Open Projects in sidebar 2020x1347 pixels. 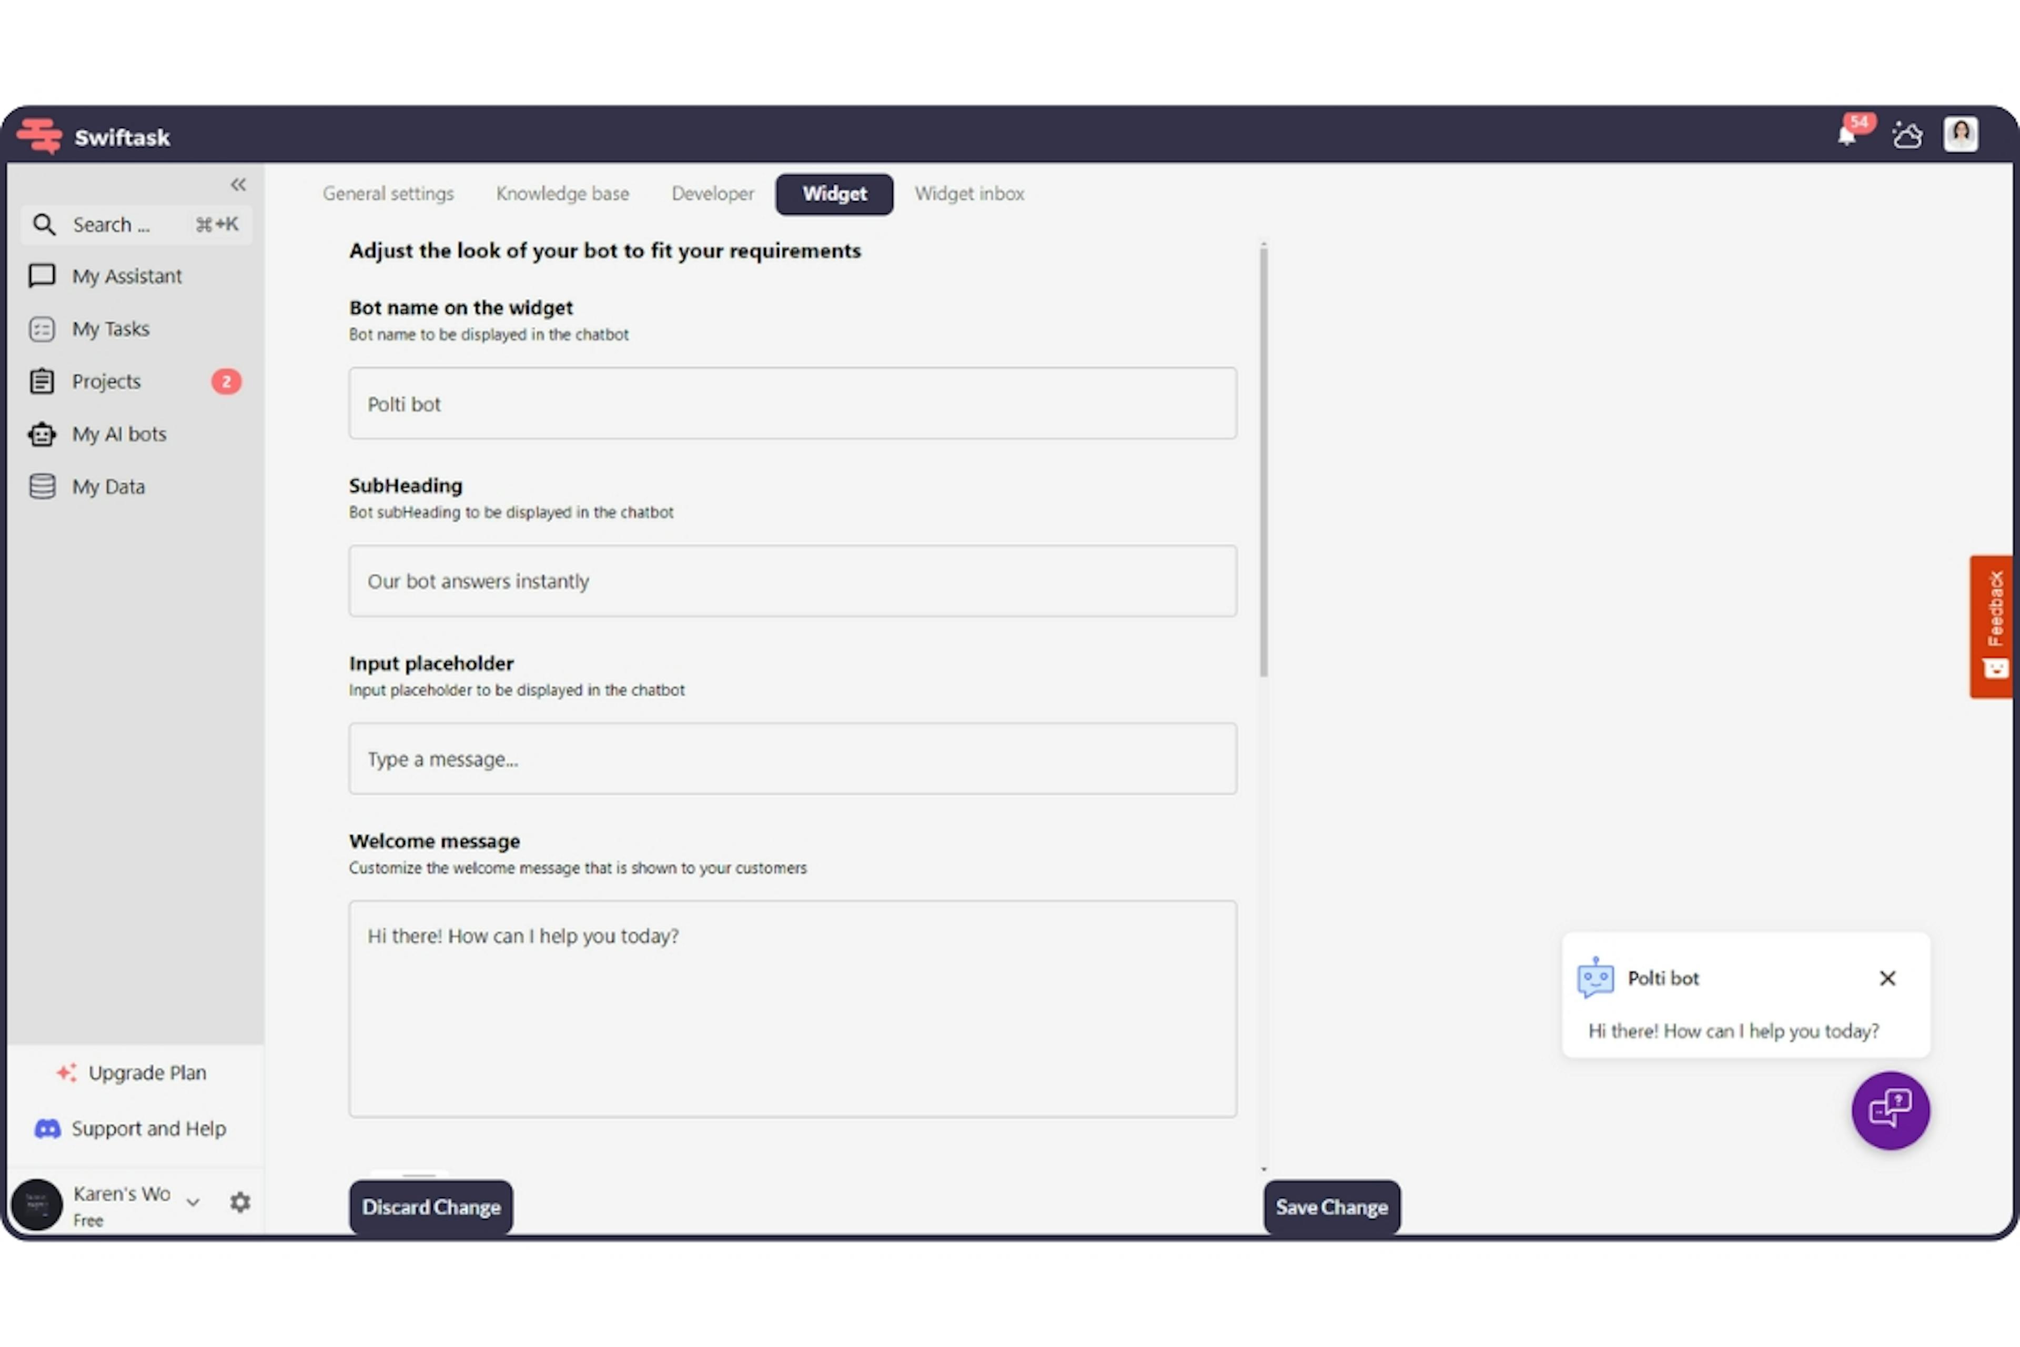click(105, 380)
